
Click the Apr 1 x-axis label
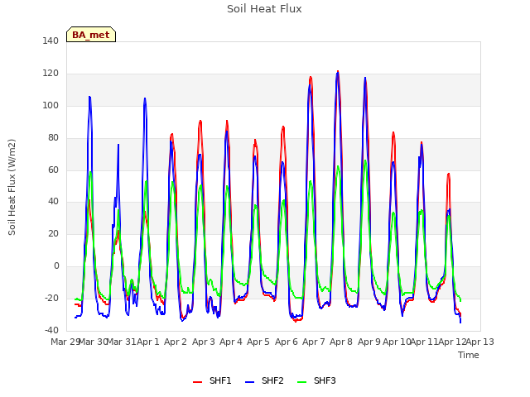(x=148, y=342)
